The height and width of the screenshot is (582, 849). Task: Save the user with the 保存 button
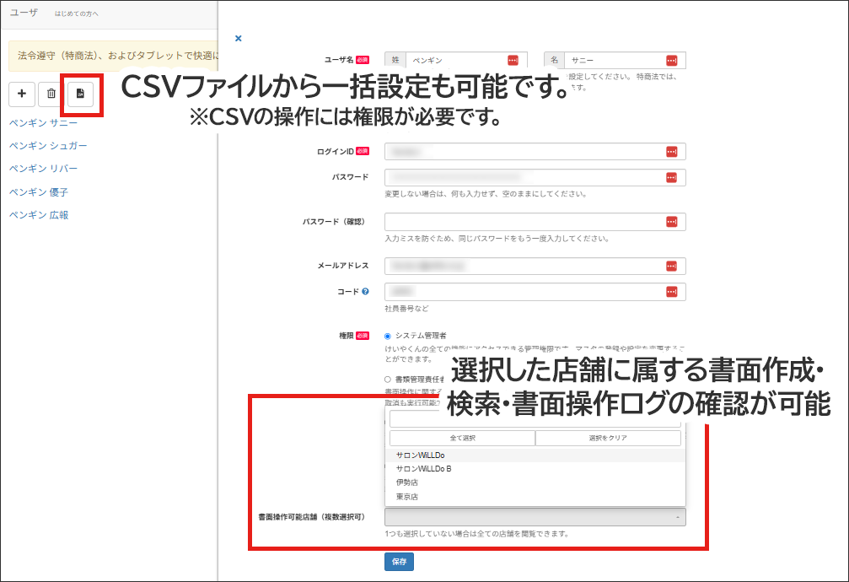coord(399,561)
